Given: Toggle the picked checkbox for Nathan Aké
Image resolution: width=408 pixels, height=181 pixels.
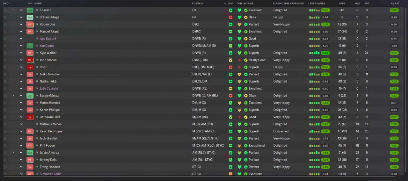Looking at the screenshot, I should coord(5,82).
